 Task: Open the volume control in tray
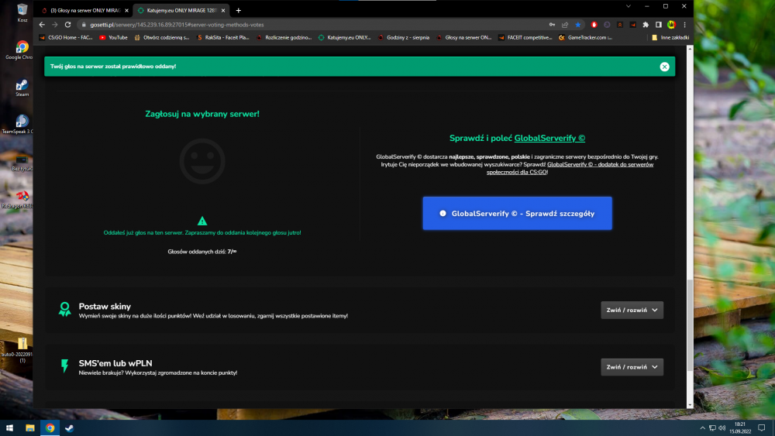click(x=722, y=428)
